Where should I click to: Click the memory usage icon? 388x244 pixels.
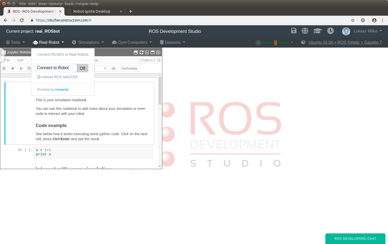(275, 43)
